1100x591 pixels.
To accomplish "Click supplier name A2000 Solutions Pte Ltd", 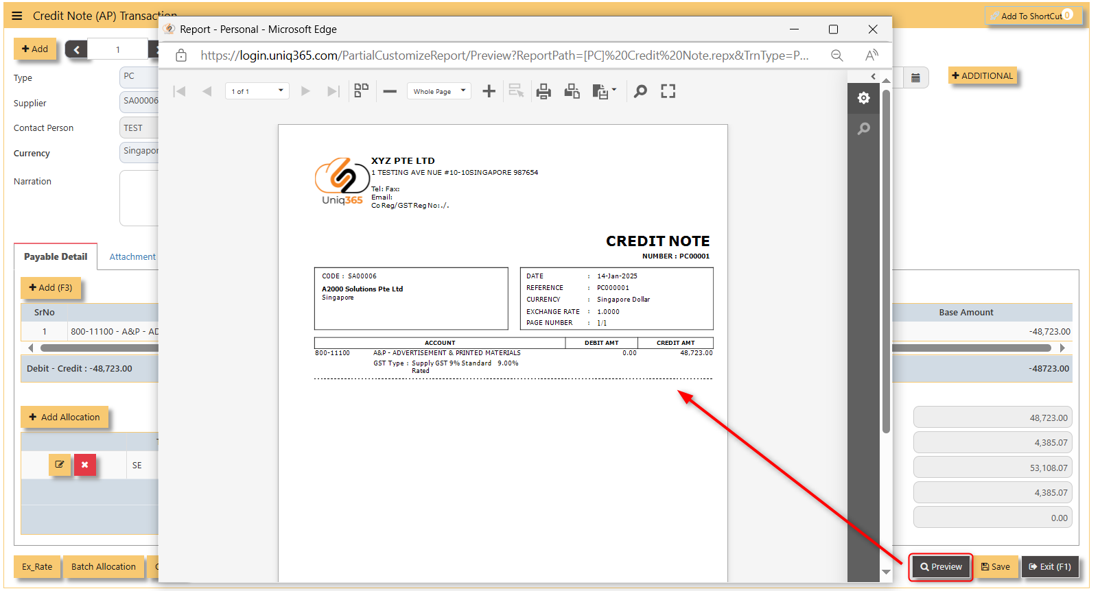I will pos(362,289).
